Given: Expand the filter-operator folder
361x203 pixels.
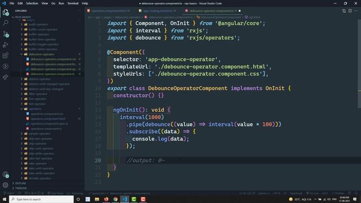Looking at the screenshot, I should coord(38,94).
